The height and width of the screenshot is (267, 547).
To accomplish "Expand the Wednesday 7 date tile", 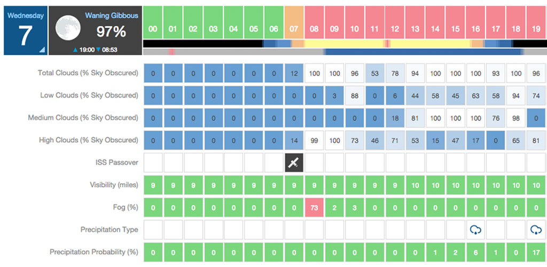I will (25, 30).
